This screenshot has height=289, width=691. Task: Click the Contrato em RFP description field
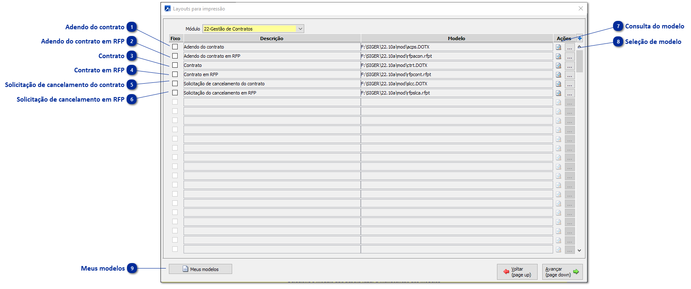click(x=272, y=74)
